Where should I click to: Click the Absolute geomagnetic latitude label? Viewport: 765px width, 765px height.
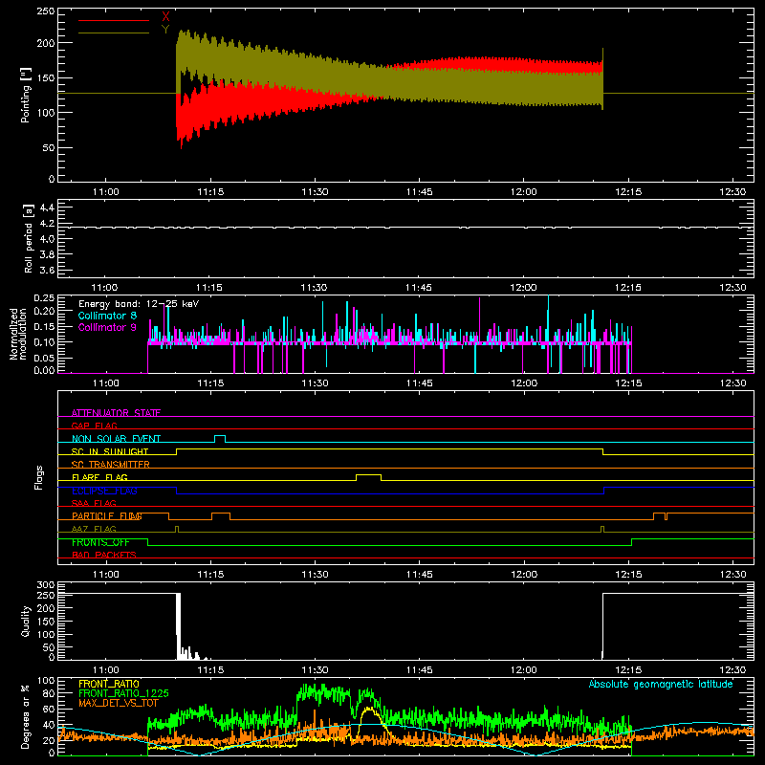tap(661, 684)
